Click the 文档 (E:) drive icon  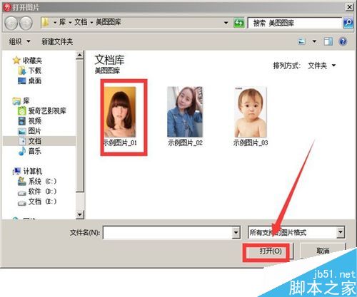pyautogui.click(x=22, y=202)
